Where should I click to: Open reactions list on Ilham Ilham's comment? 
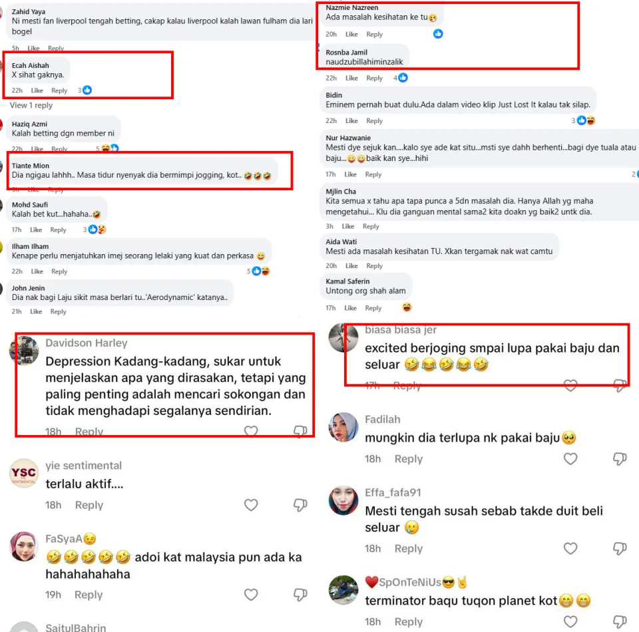pyautogui.click(x=258, y=271)
